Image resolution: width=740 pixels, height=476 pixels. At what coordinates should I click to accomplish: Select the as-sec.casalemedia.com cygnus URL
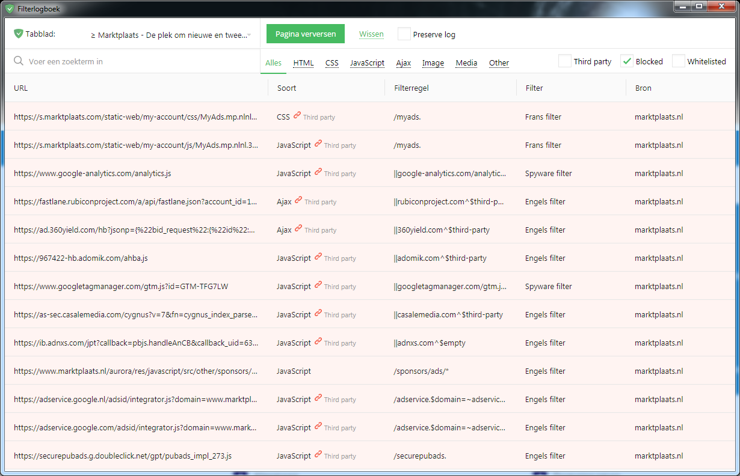(136, 314)
